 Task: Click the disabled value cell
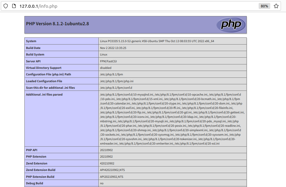click(172, 68)
